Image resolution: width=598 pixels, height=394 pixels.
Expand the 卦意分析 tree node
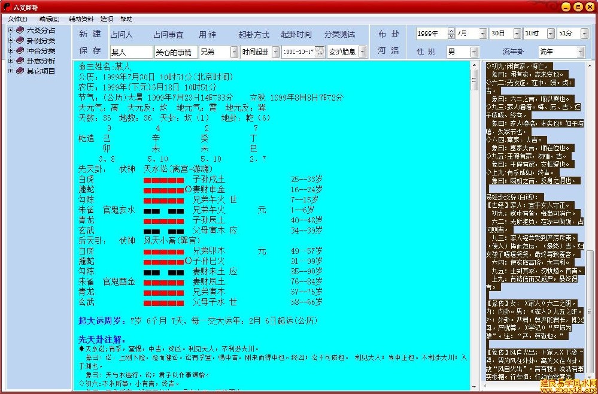(x=10, y=61)
